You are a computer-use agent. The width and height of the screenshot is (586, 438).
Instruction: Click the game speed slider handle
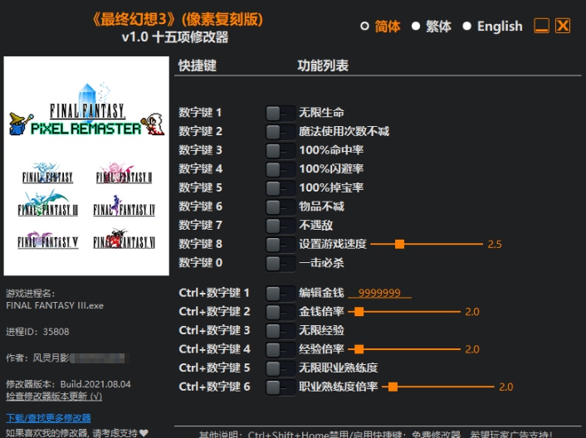pyautogui.click(x=399, y=244)
